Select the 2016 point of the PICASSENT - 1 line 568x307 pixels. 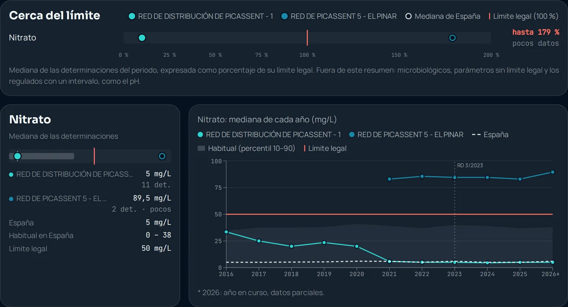[226, 232]
